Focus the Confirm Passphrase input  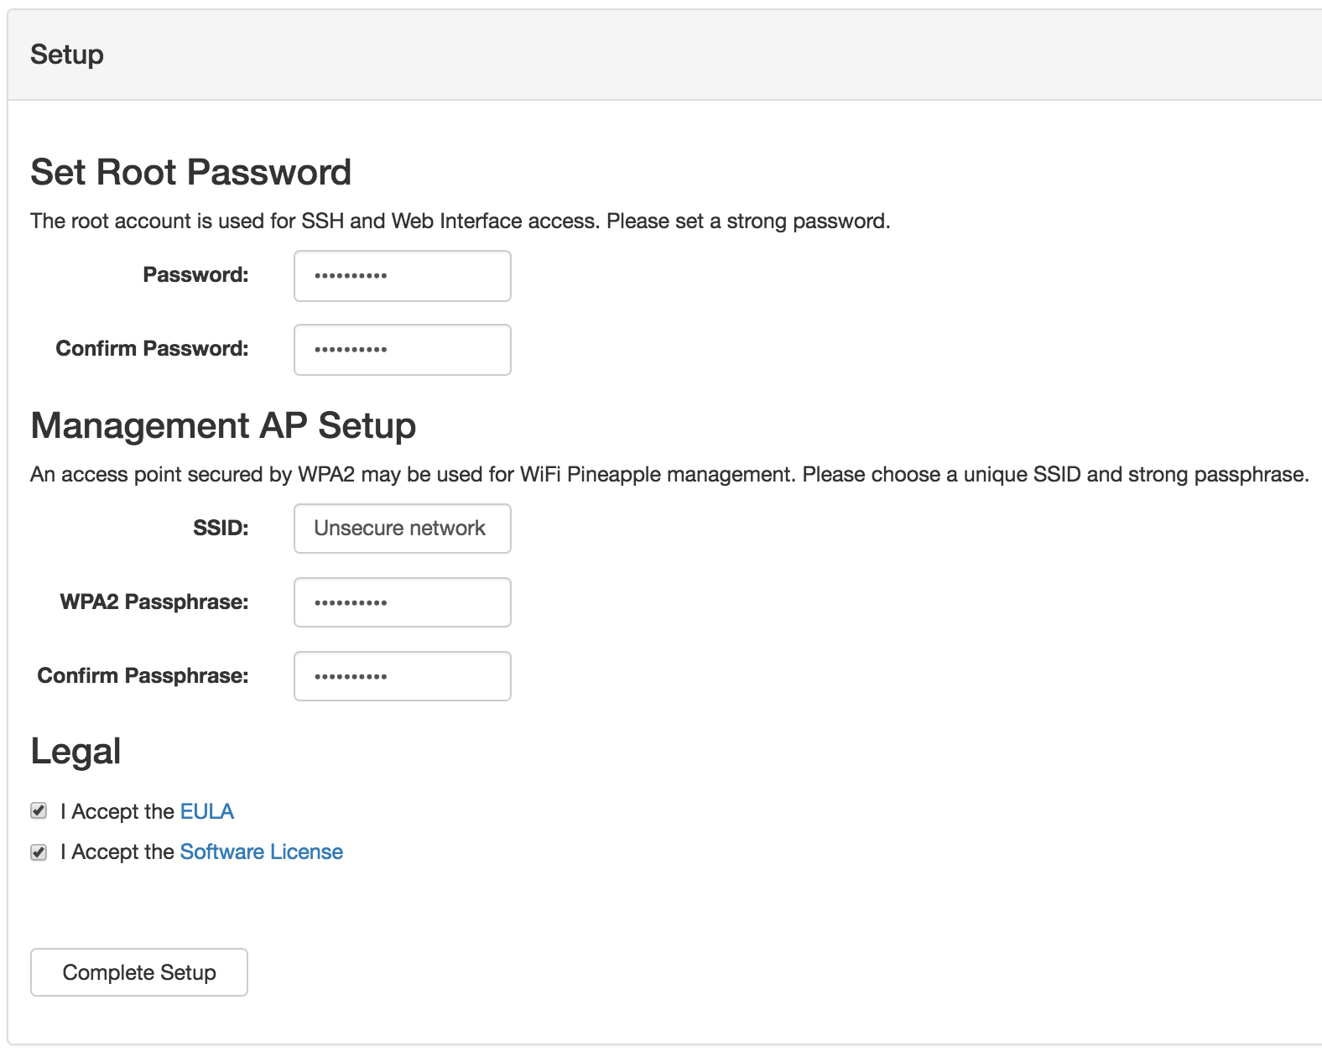403,676
